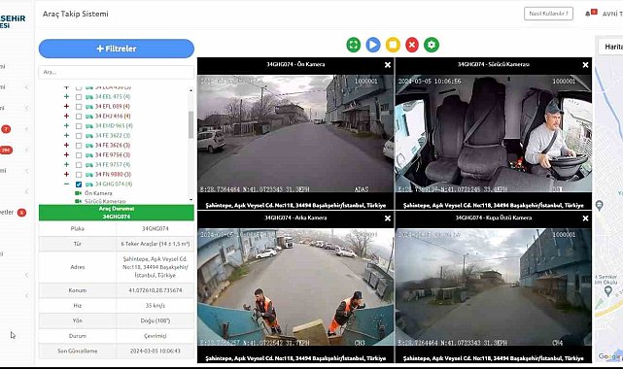Expand the 34 EFL 089 vehicle node
The image size is (623, 369).
click(66, 107)
